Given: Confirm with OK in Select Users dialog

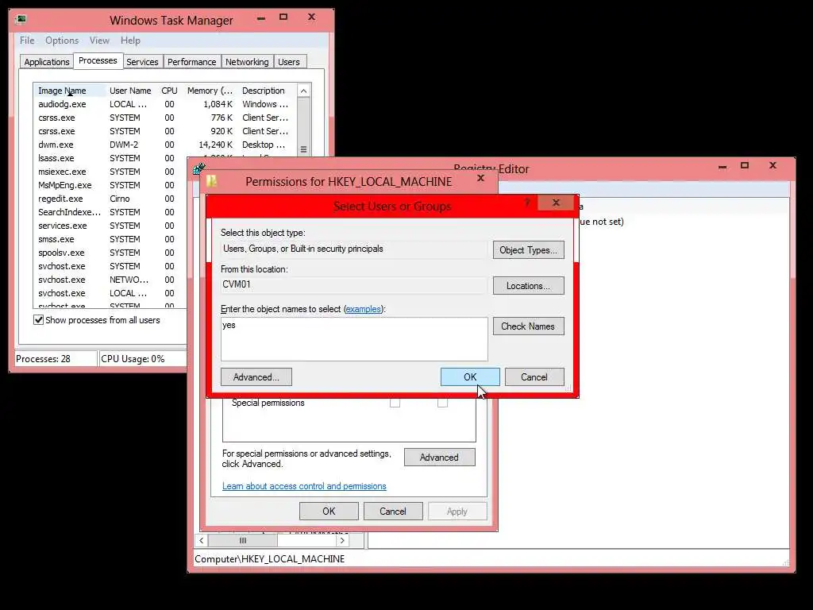Looking at the screenshot, I should point(470,377).
